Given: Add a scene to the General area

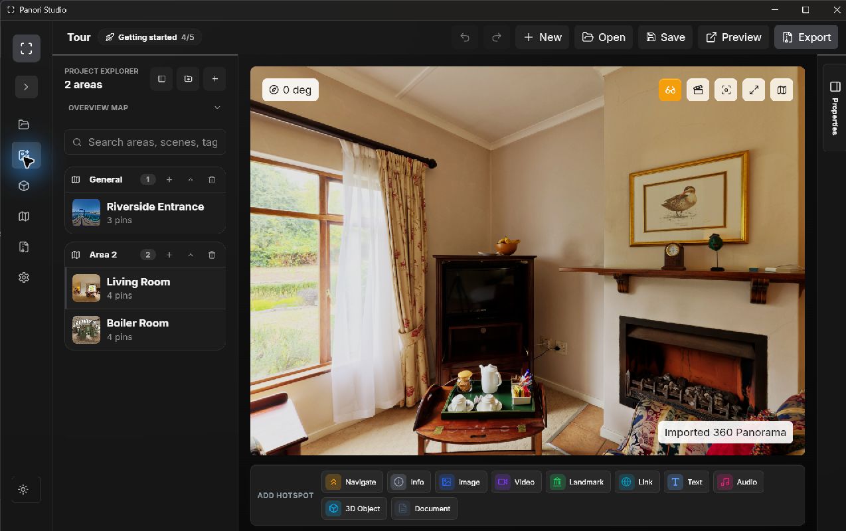Looking at the screenshot, I should [169, 179].
